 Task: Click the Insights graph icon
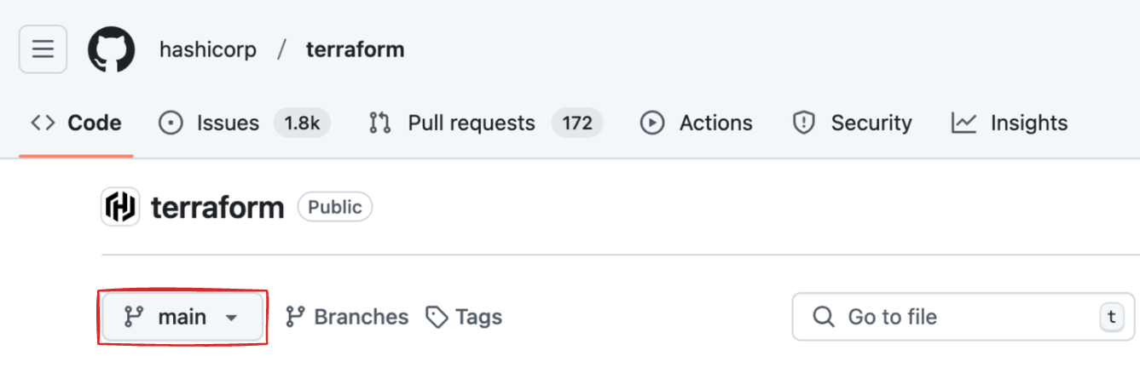point(964,123)
